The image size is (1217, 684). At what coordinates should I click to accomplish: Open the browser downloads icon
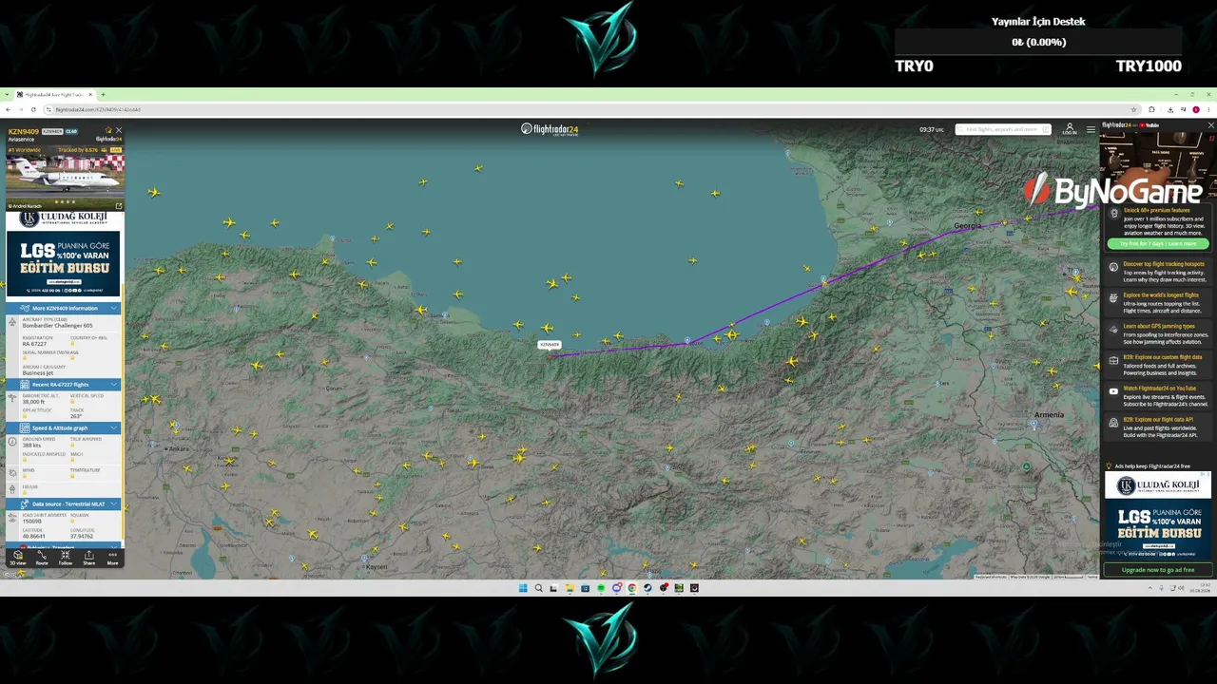tap(1170, 109)
